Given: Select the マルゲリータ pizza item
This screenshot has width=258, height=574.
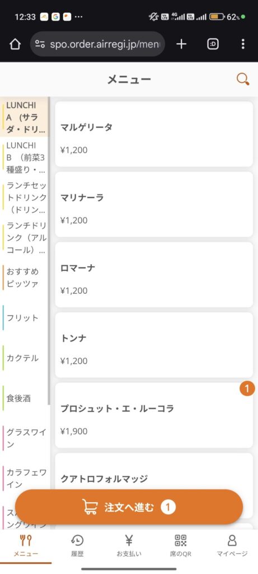Looking at the screenshot, I should coord(154,134).
